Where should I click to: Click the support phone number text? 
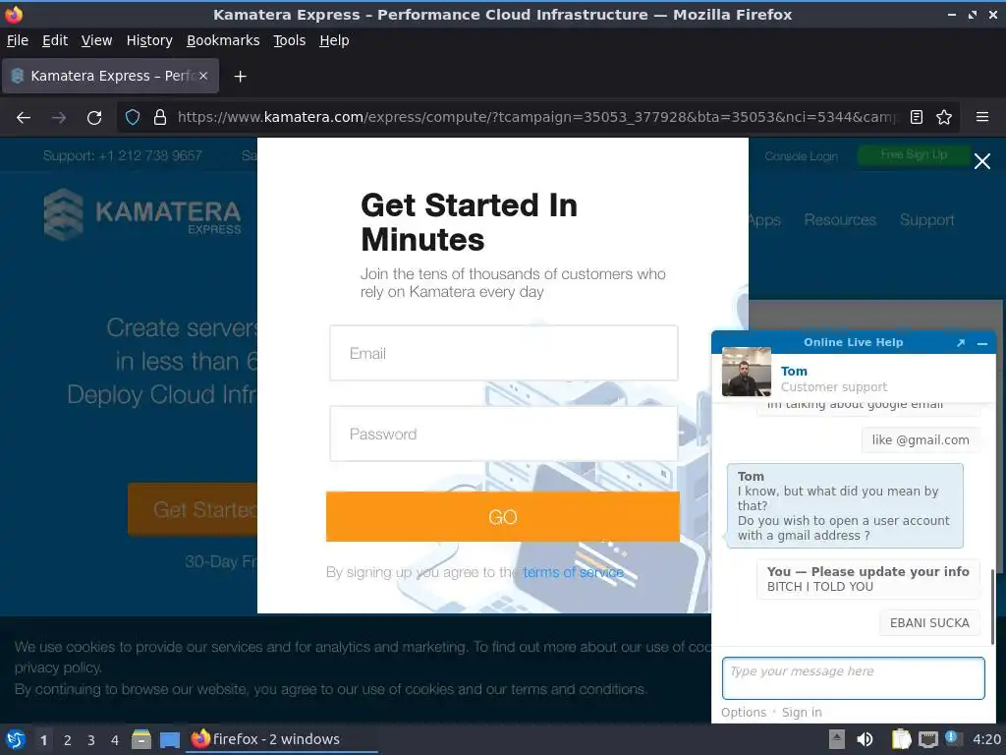point(123,155)
